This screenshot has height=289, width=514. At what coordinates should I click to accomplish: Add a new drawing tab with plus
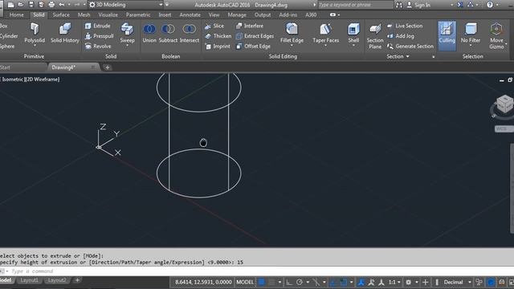coord(107,67)
